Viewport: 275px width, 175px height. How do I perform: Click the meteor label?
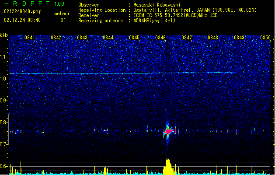pyautogui.click(x=62, y=14)
